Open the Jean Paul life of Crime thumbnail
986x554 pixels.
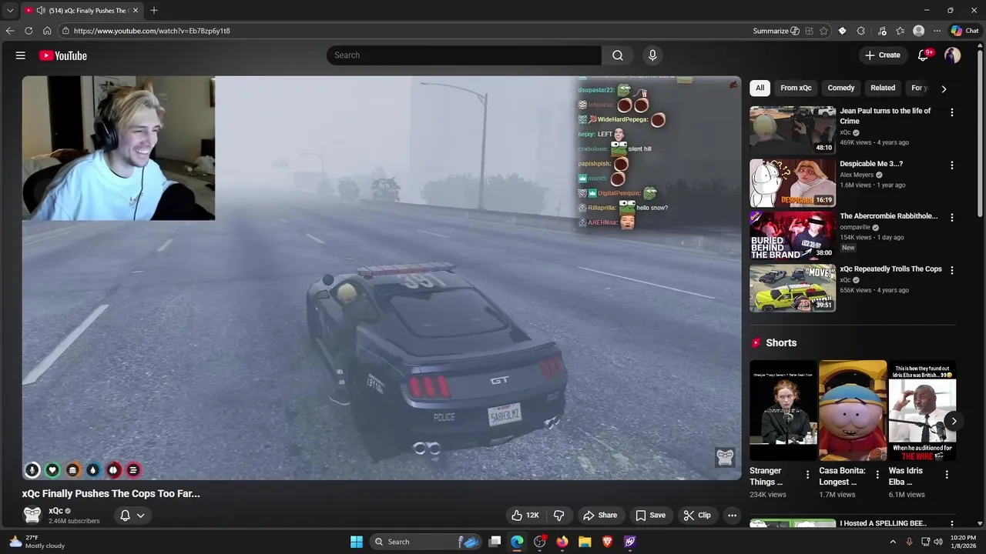coord(793,130)
